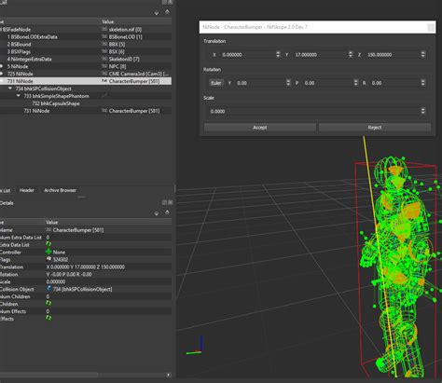442x383 pixels.
Task: Click the green plus icon beside Controller
Action: click(x=48, y=252)
